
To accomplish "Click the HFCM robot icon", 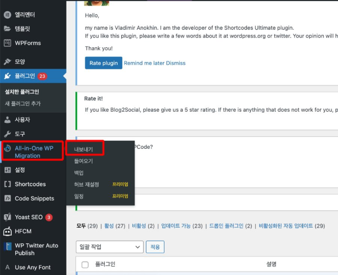I will click(x=7, y=232).
